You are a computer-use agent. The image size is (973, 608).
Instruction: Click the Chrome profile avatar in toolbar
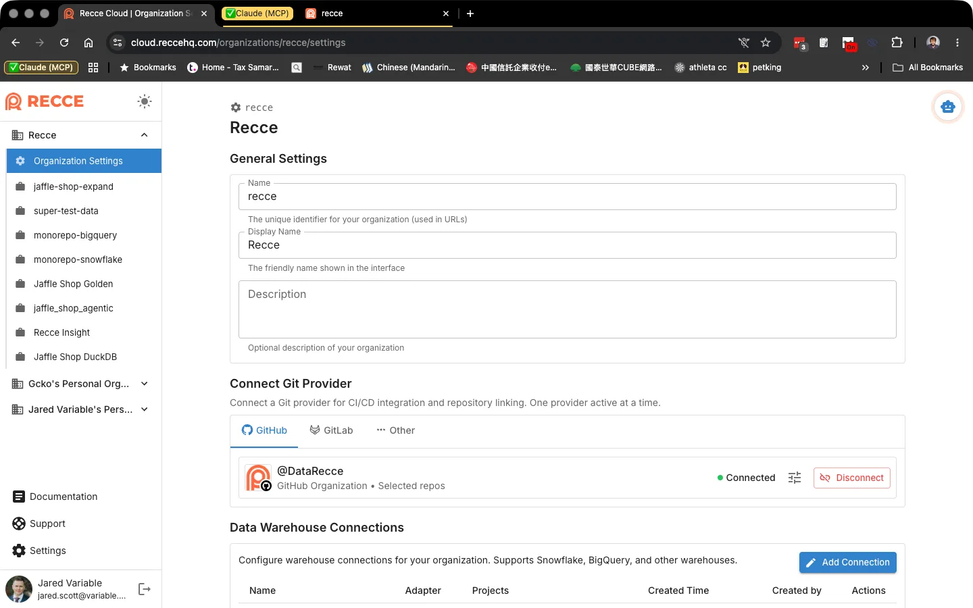933,43
